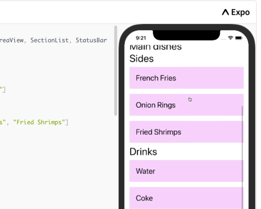Click the code editor vertical scrollbar

(116, 70)
